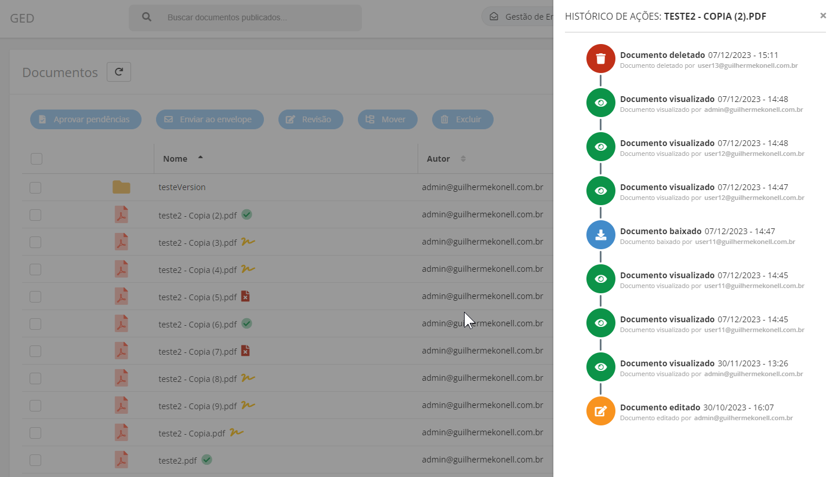Click green check status on teste2 - Copia (6).pdf
This screenshot has height=477, width=837.
coord(247,323)
